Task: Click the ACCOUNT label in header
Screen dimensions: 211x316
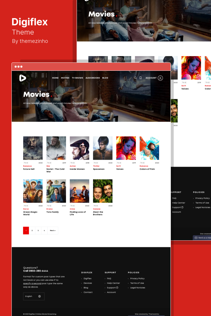Action: click(151, 78)
